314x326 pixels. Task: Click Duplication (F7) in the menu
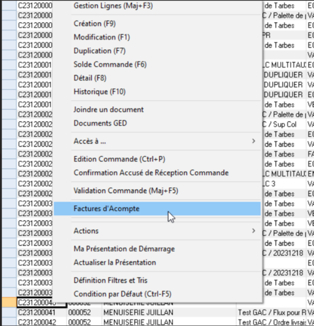(100, 51)
